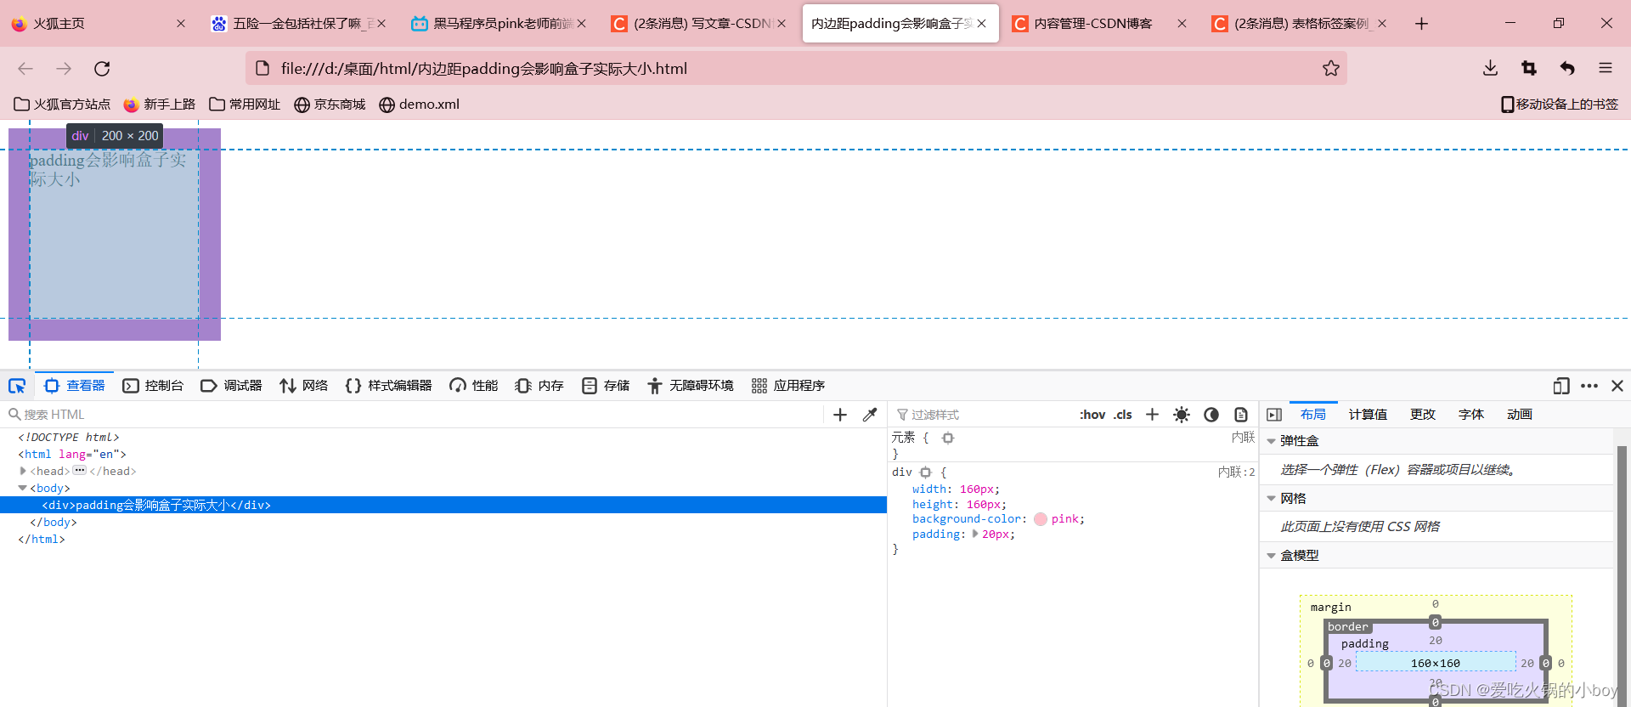Open the 应用程序 application tab

788,386
